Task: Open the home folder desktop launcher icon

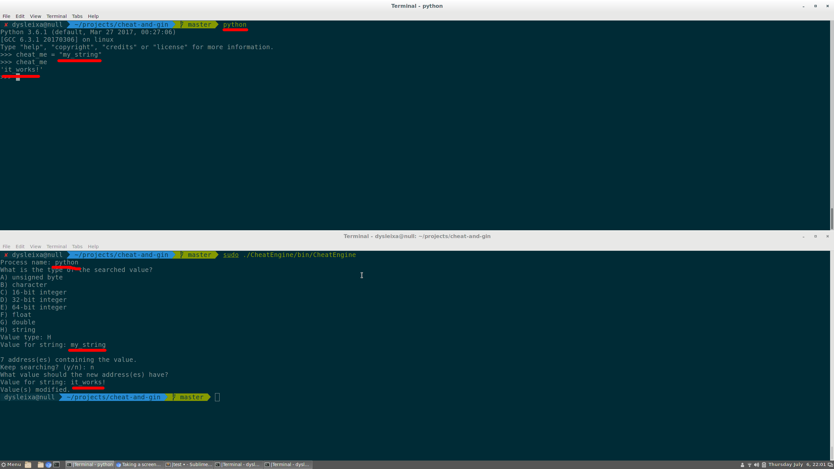Action: [x=28, y=465]
